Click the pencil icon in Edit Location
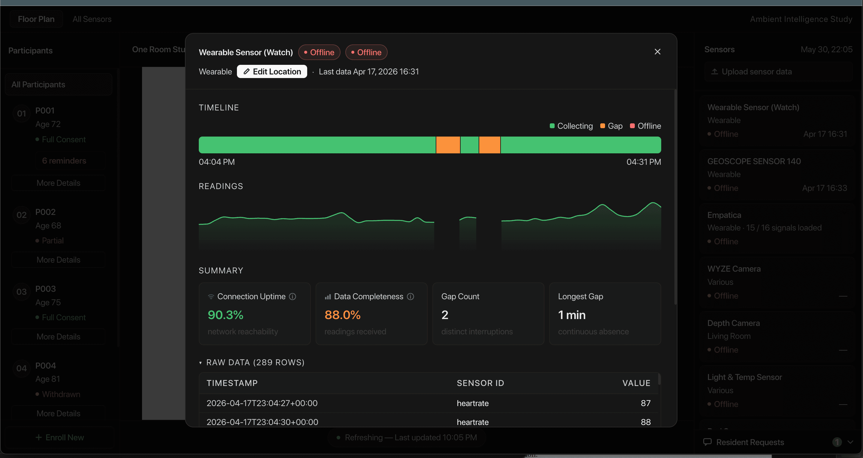Viewport: 863px width, 458px height. 246,71
